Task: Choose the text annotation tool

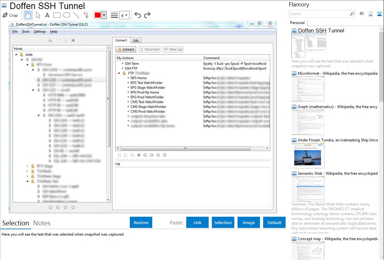Action: coord(47,15)
